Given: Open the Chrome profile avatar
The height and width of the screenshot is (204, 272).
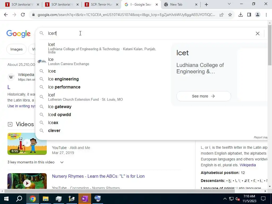Looking at the screenshot, I should 258,15.
